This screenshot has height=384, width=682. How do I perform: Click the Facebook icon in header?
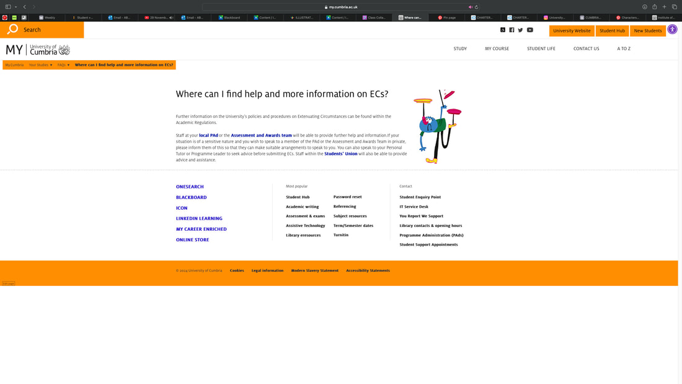tap(511, 30)
